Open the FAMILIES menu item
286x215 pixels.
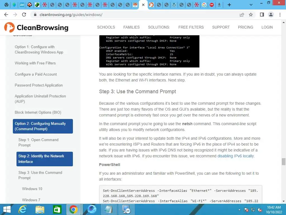(x=131, y=27)
